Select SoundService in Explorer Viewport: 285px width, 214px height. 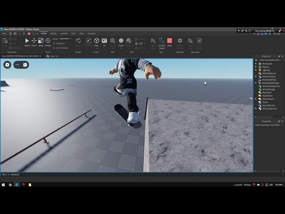click(x=269, y=105)
